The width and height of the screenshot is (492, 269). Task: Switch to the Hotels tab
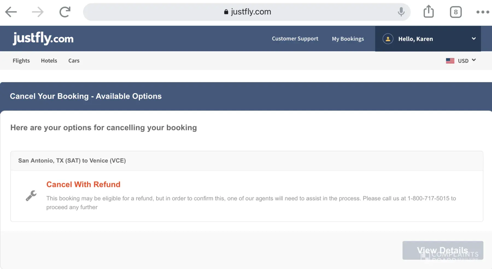49,61
